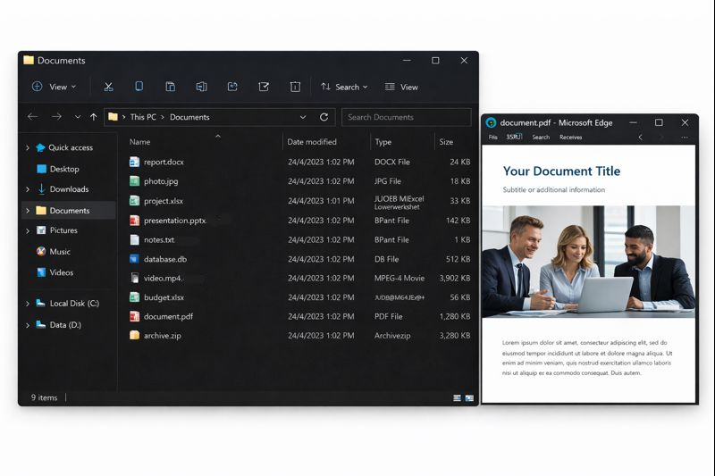Switch to details view in status bar

pyautogui.click(x=457, y=397)
